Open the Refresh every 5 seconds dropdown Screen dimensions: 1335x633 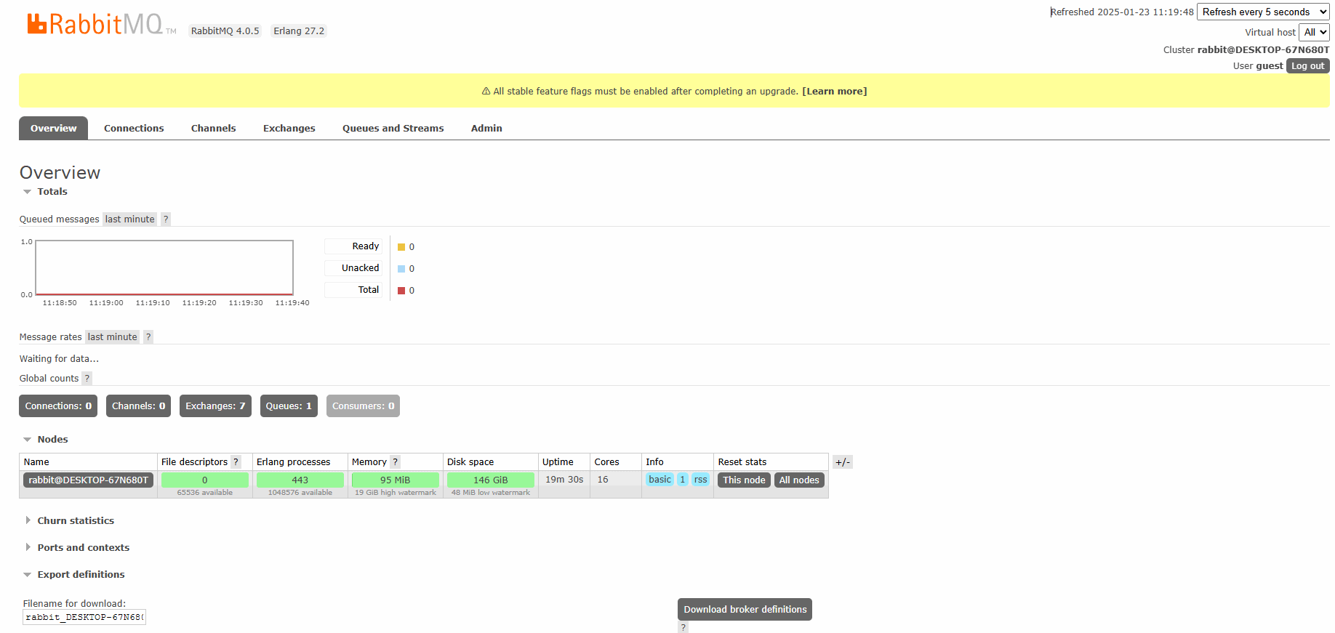pos(1263,12)
